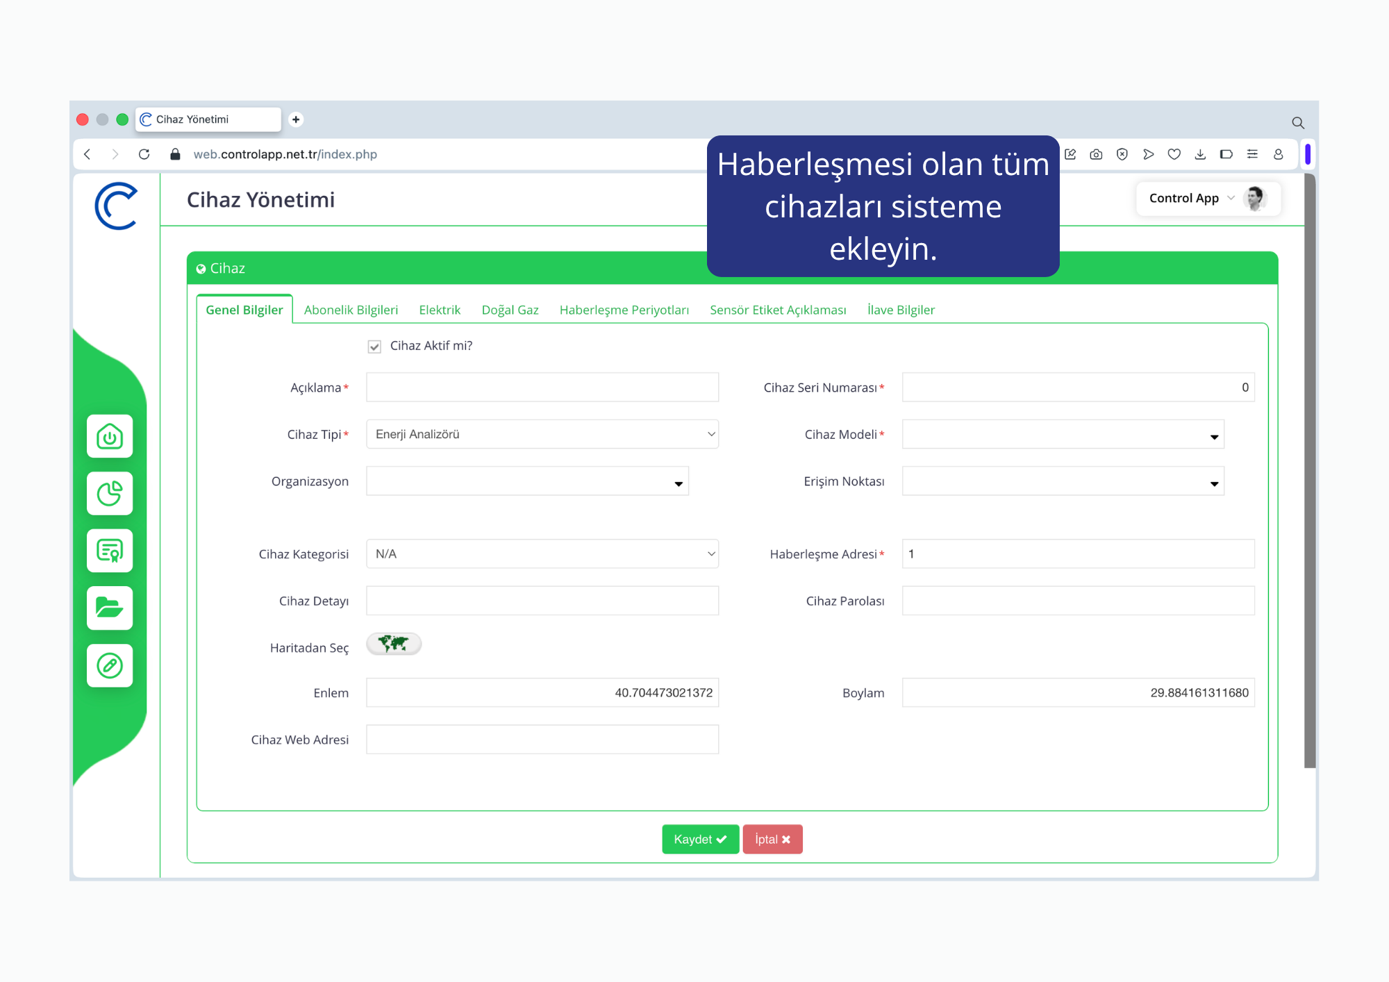Click the Cihaz Parolası field

(1078, 601)
